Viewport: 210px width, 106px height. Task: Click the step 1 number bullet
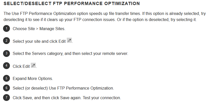click(x=6, y=29)
